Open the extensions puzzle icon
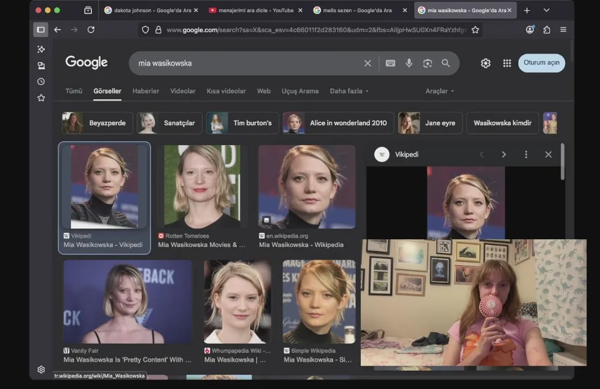 pos(546,30)
